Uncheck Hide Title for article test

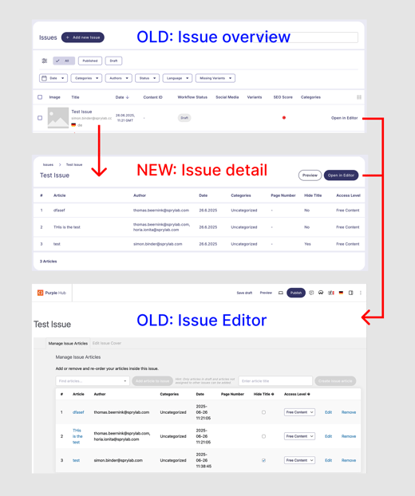[x=263, y=460]
